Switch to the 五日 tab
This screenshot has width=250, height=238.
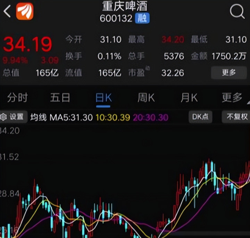(x=60, y=97)
